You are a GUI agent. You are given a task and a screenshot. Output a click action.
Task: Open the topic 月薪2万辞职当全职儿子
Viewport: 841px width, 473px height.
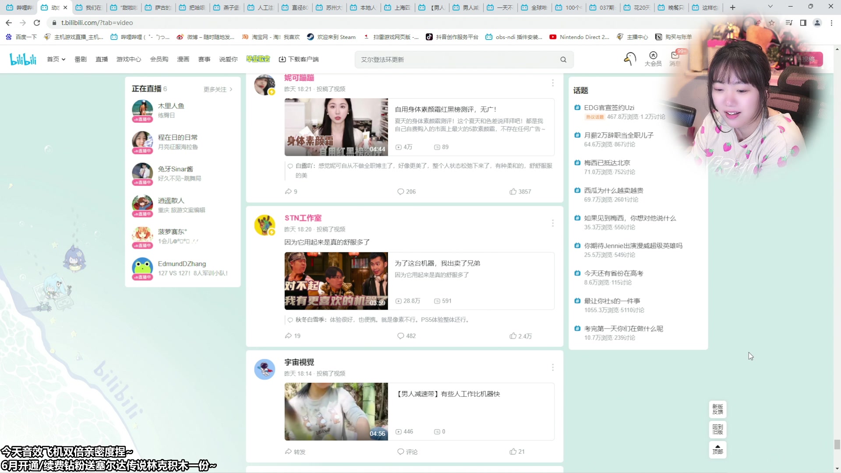point(618,135)
